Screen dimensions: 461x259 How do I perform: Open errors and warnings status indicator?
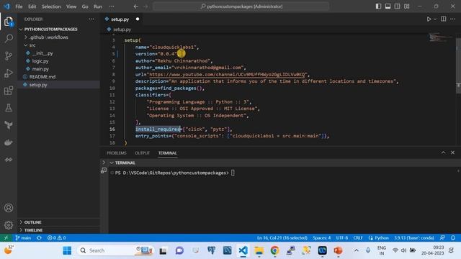pos(56,238)
